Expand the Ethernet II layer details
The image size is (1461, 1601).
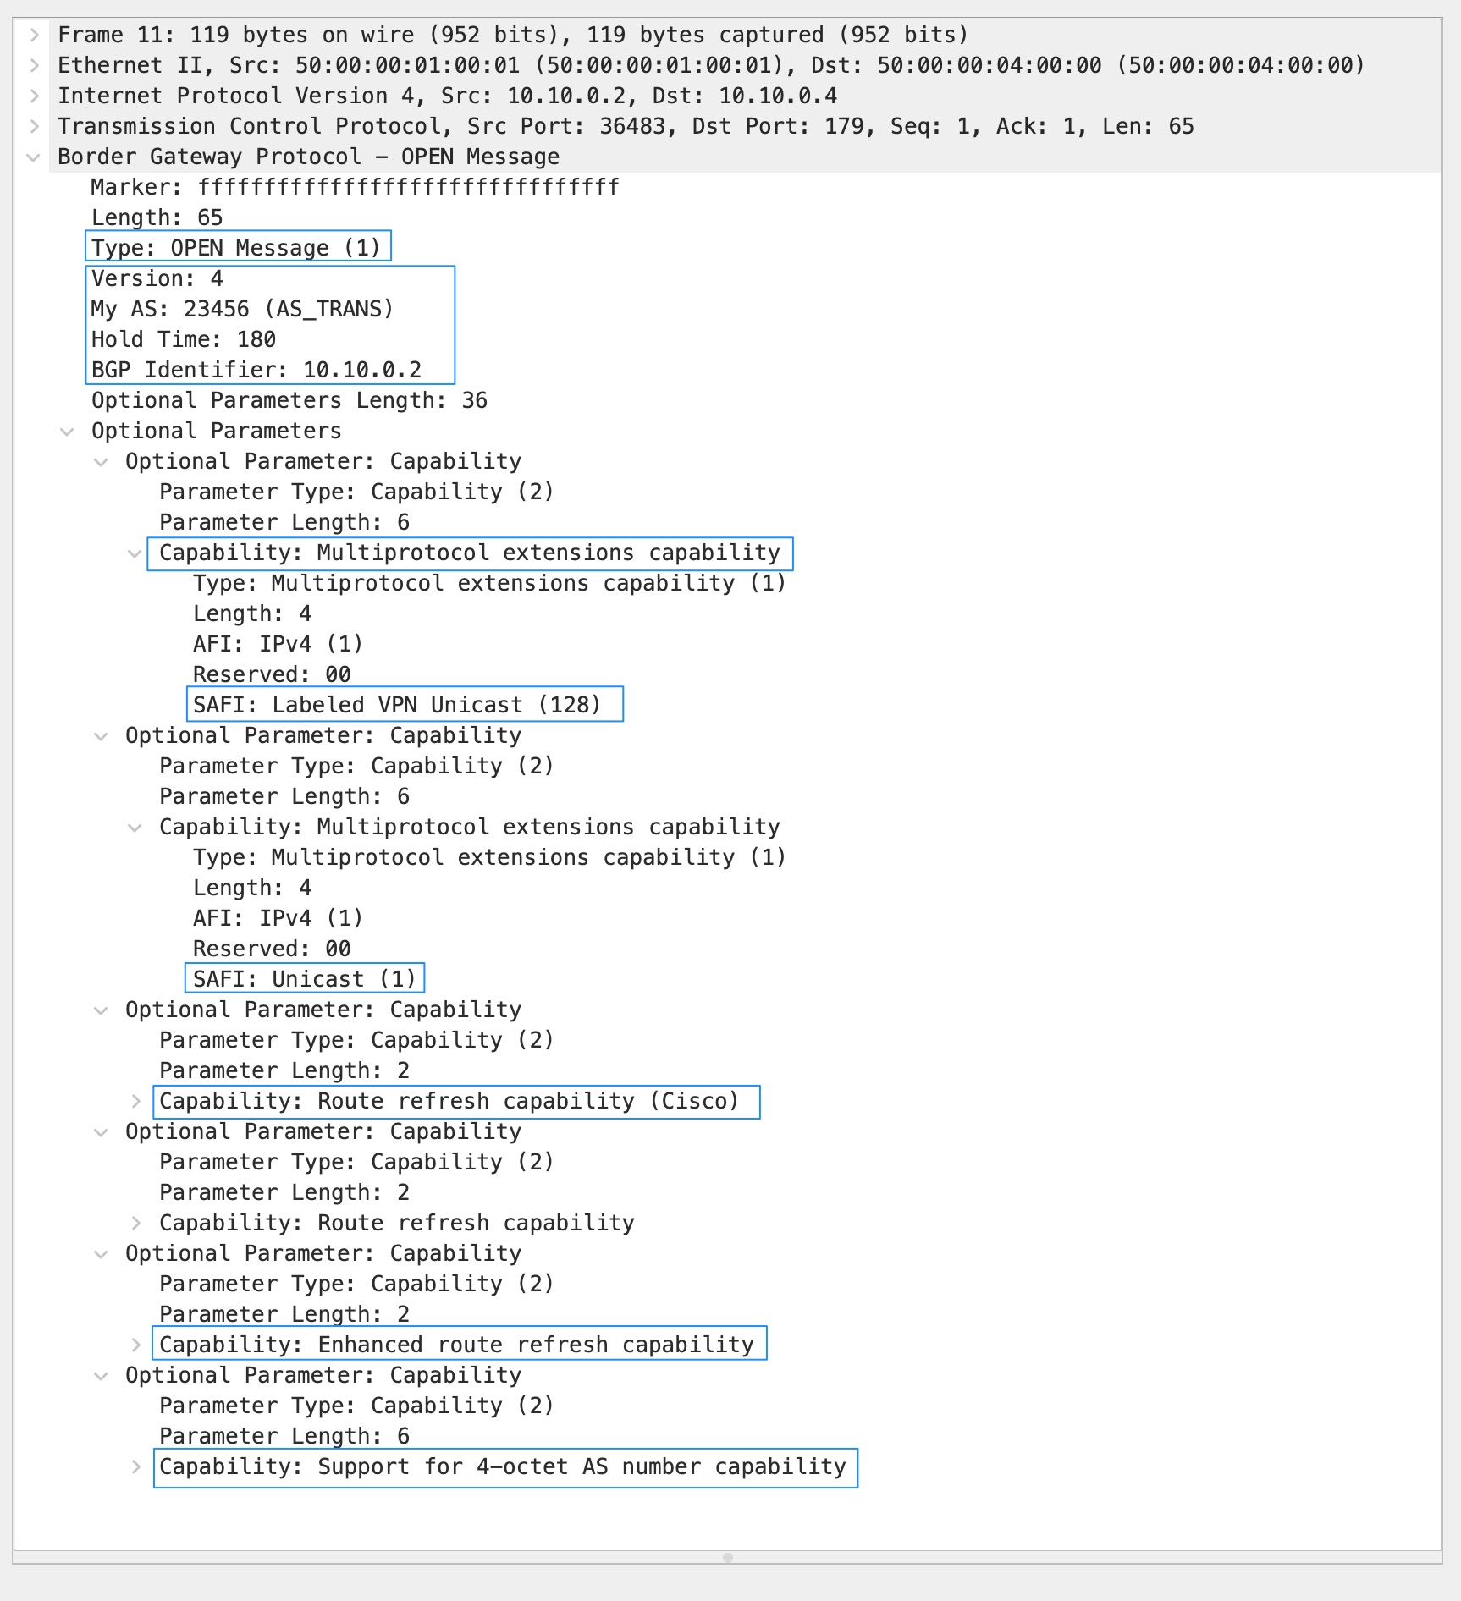(34, 66)
